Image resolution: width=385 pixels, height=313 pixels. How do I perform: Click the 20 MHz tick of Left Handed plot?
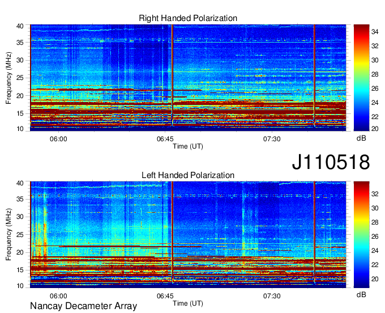(x=20, y=252)
